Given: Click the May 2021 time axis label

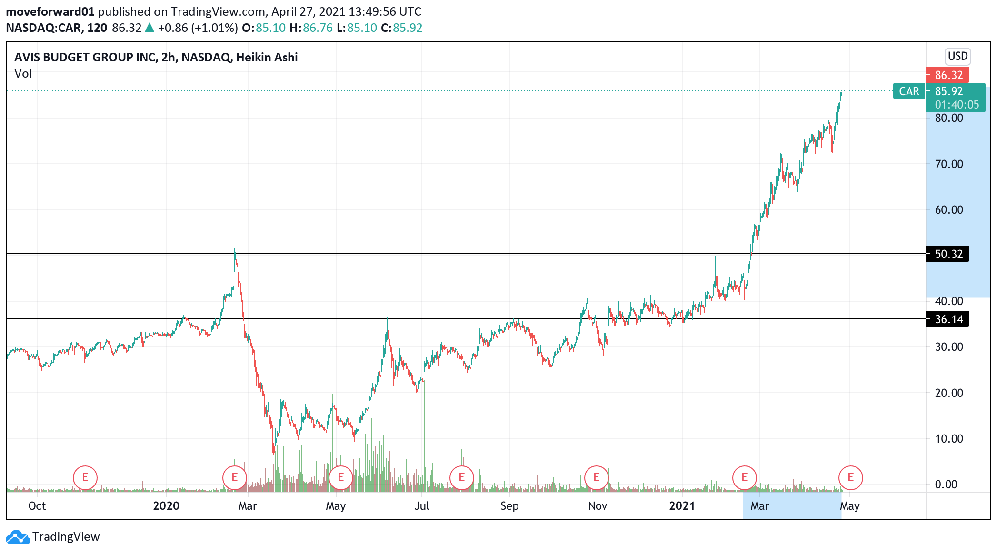Looking at the screenshot, I should point(850,506).
